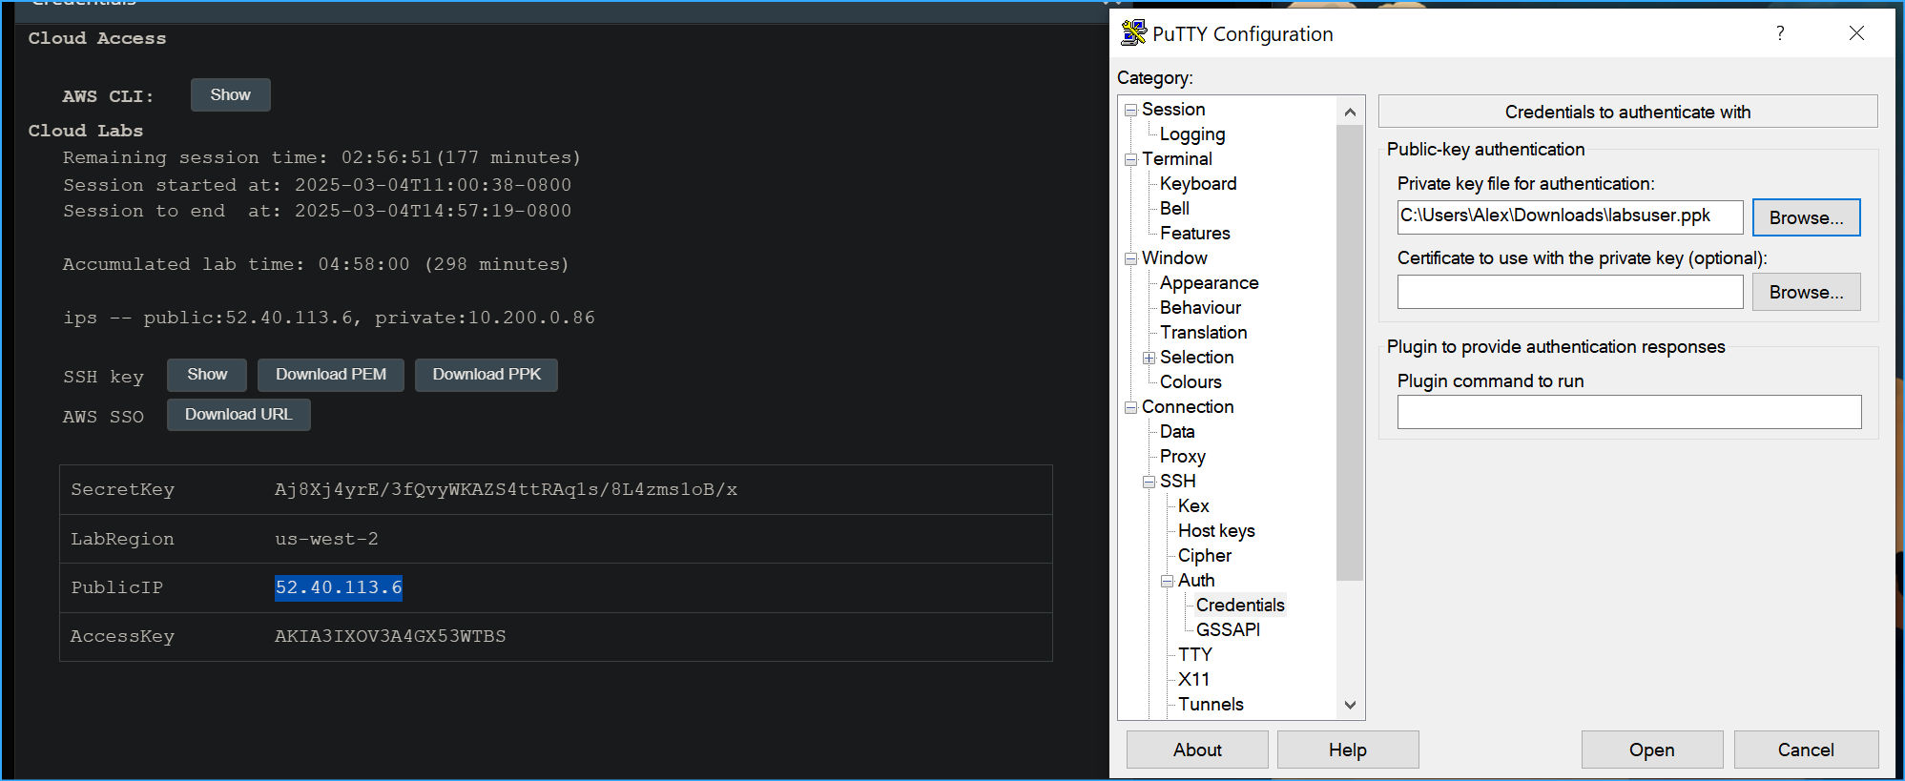Screen dimensions: 1905x781
Task: Click the SecretKey value text
Action: pyautogui.click(x=506, y=490)
